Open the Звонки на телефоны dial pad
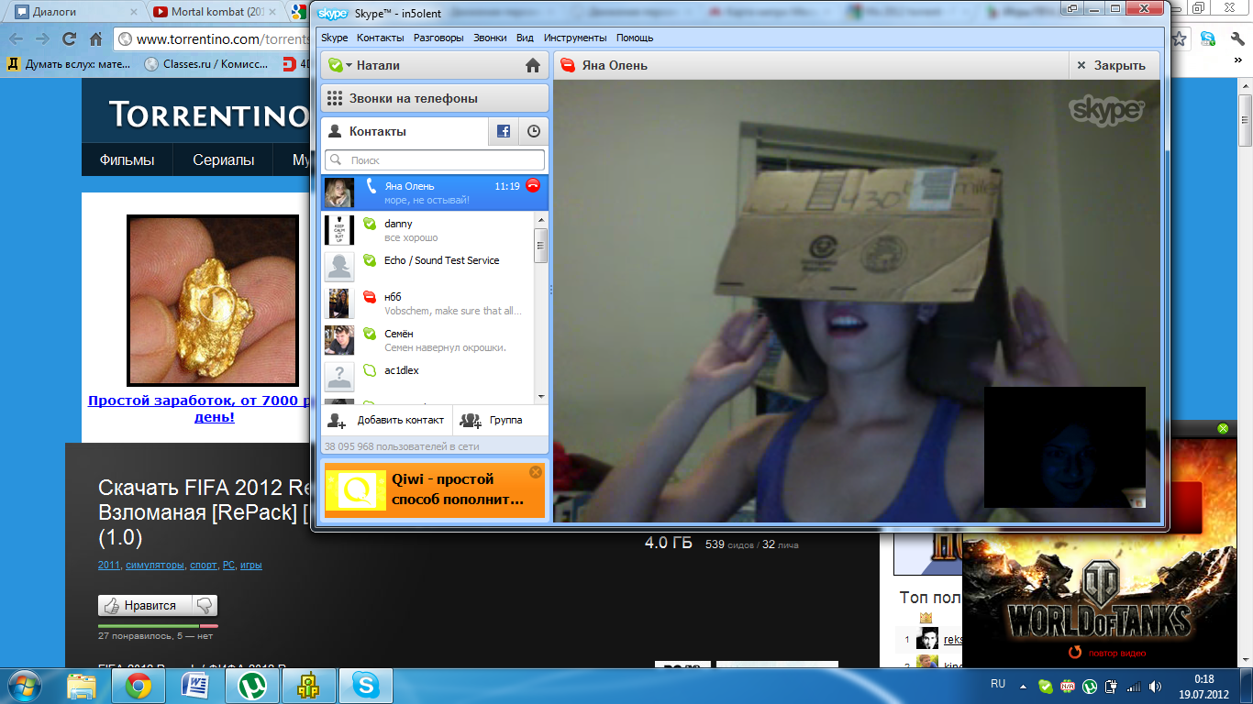 (x=435, y=98)
